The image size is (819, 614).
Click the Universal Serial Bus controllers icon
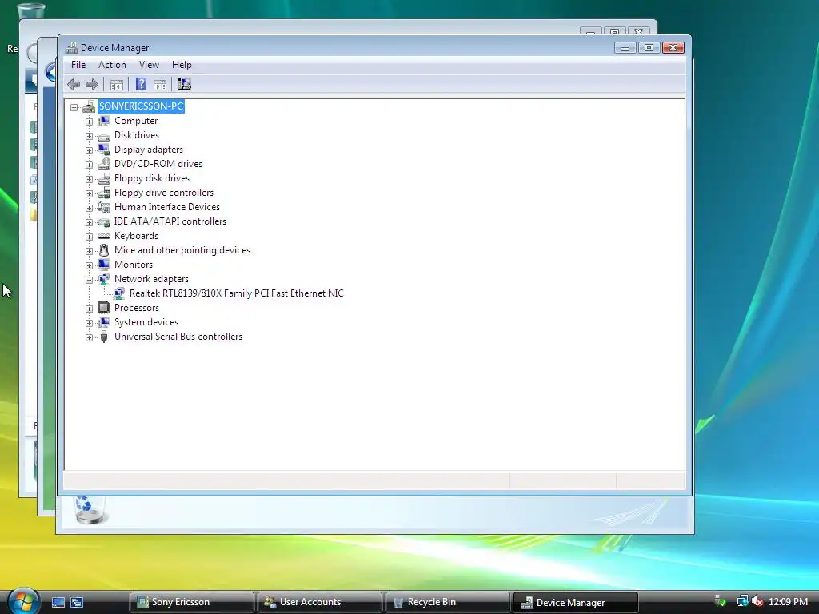(104, 337)
